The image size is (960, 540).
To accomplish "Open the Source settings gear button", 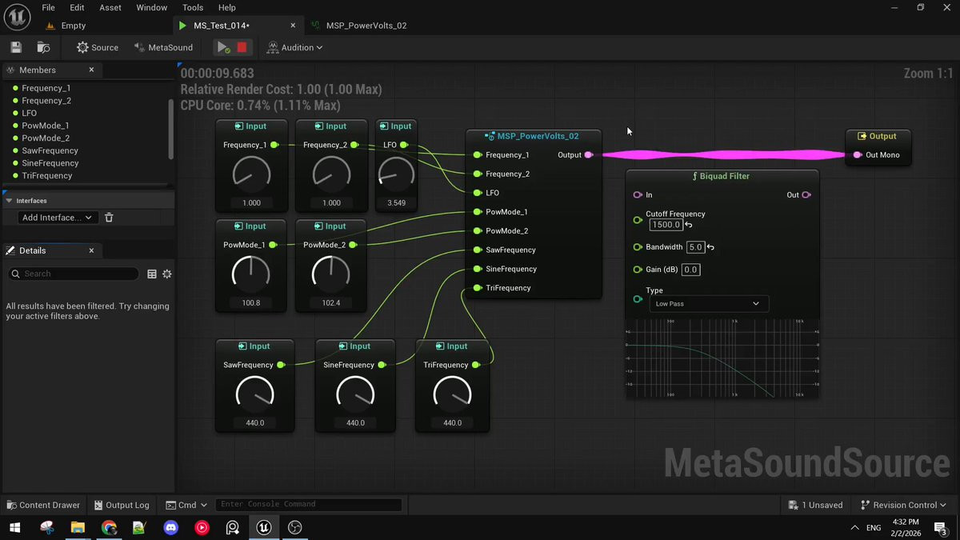I will [x=98, y=47].
